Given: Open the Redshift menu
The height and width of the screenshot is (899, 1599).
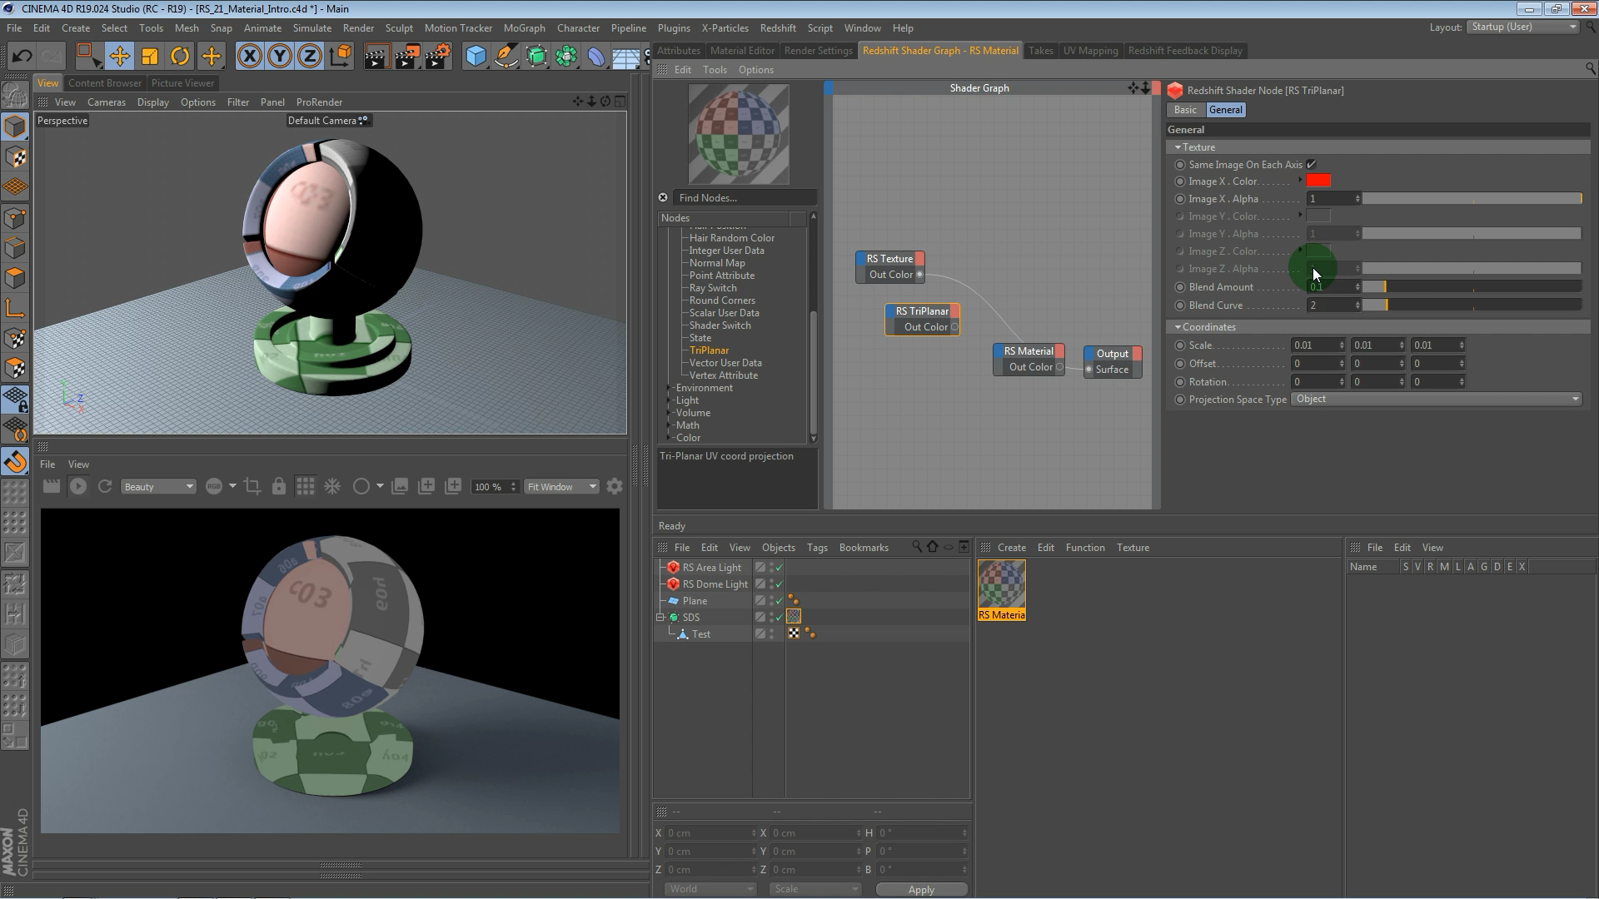Looking at the screenshot, I should point(778,28).
